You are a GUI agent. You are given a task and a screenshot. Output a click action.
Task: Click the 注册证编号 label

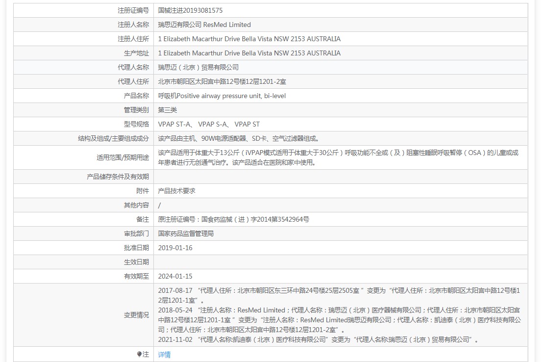click(133, 10)
